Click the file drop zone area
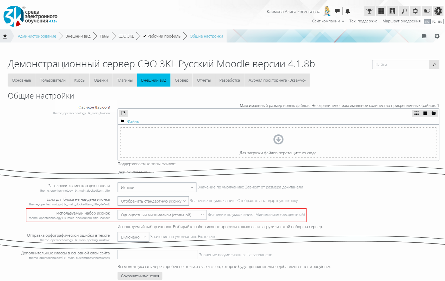Screen dimensions: 445x281 278,143
